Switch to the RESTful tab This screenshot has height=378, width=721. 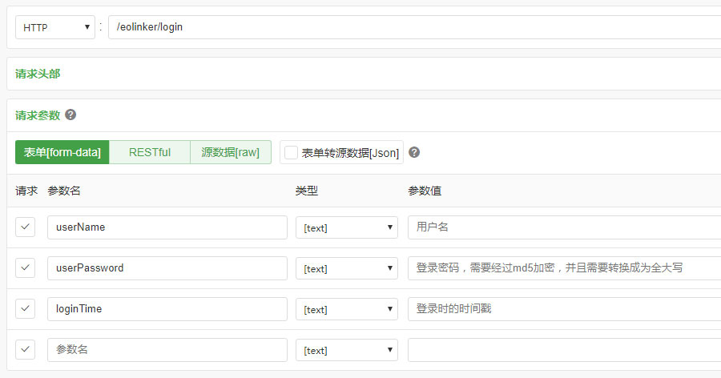tap(150, 152)
